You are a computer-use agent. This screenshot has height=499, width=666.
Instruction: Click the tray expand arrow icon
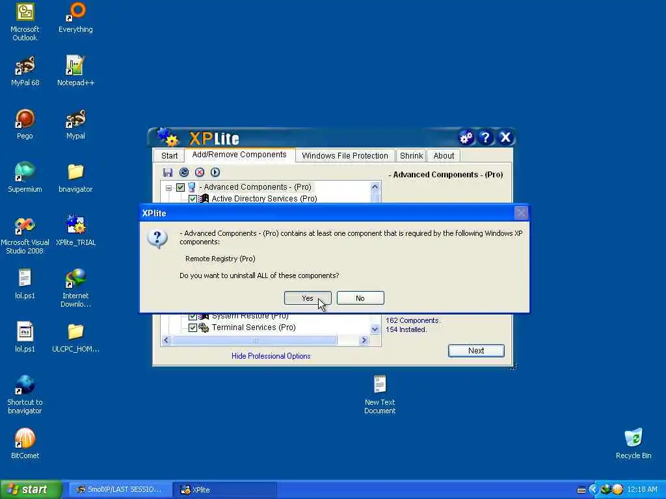pos(593,490)
